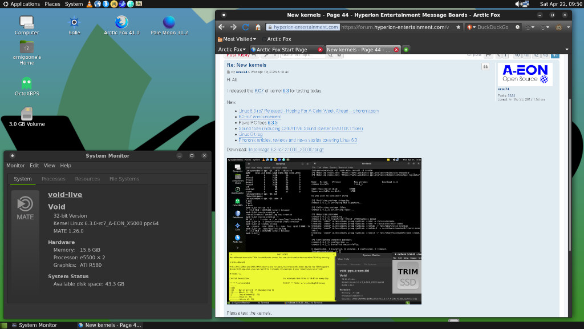Go back in Arctic Fox
This screenshot has width=584, height=329.
point(222,27)
